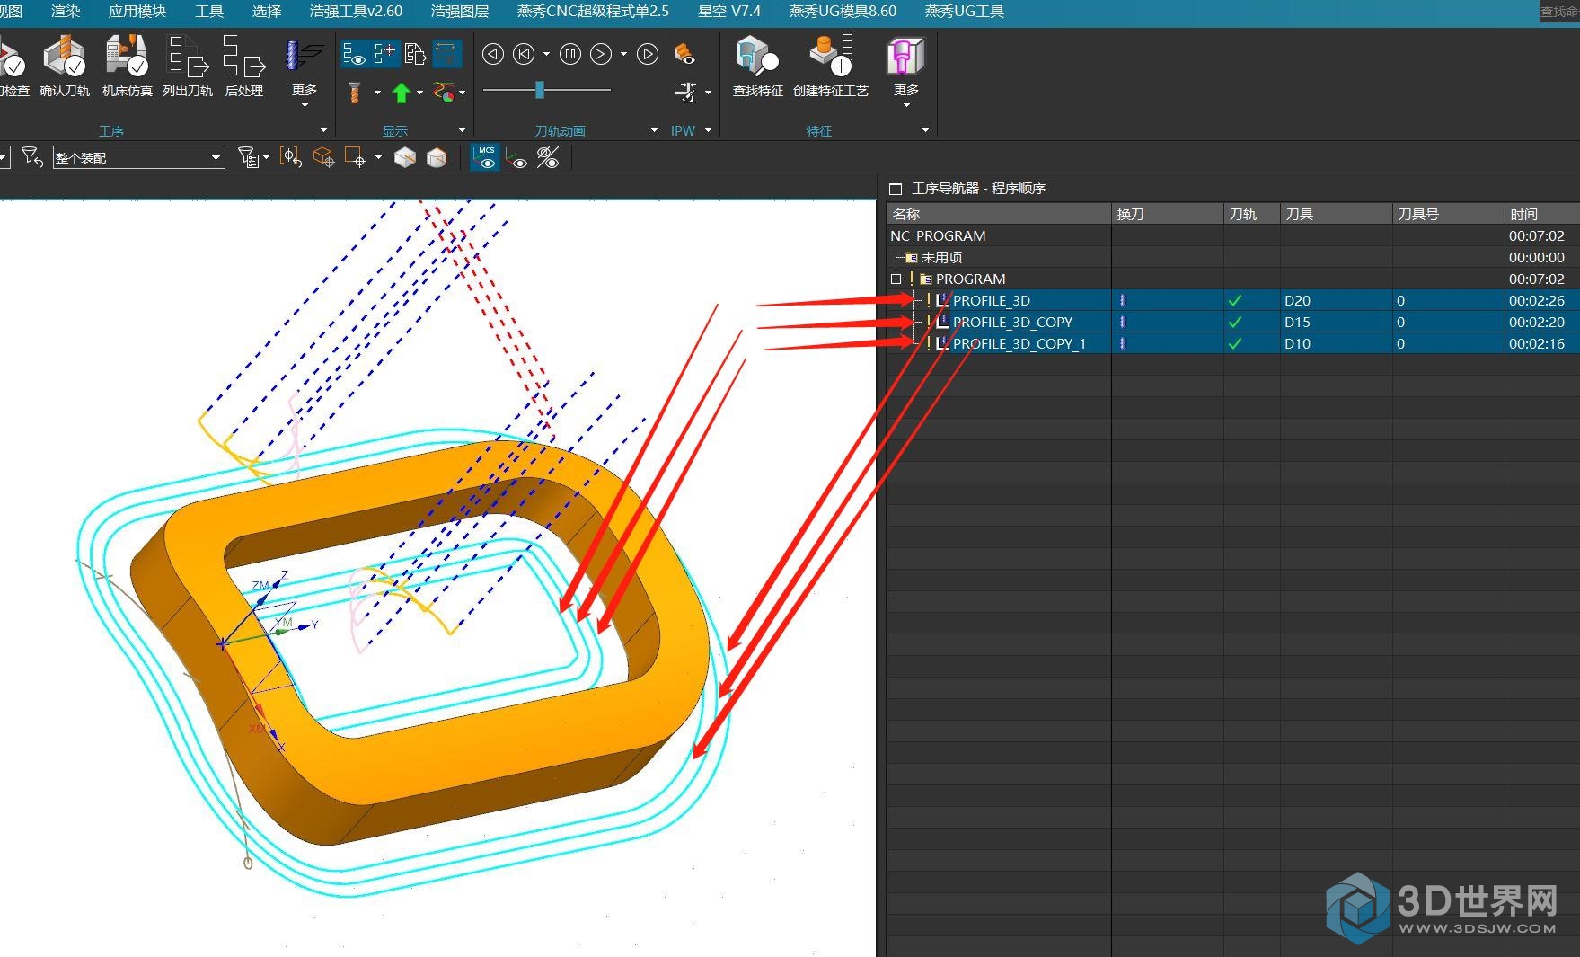Collapse the PROGRAM tree node
The height and width of the screenshot is (957, 1580).
point(896,279)
